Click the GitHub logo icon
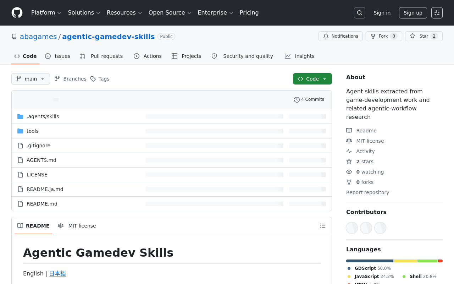Image resolution: width=454 pixels, height=284 pixels. [17, 13]
